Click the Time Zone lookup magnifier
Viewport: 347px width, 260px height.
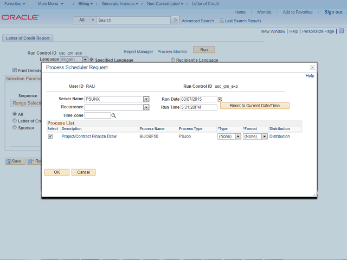pyautogui.click(x=114, y=115)
